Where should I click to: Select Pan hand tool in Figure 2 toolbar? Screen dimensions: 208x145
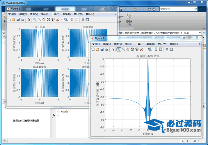point(128,49)
